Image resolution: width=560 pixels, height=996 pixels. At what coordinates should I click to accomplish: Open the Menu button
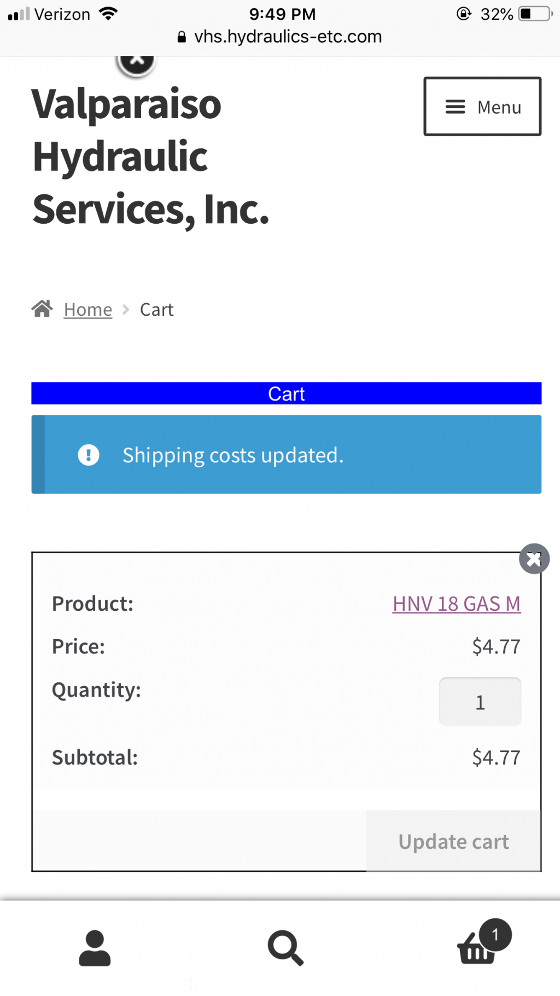[x=482, y=106]
